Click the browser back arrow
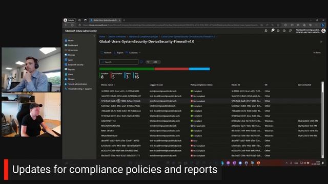Image resolution: width=328 pixels, height=184 pixels. coord(66,25)
